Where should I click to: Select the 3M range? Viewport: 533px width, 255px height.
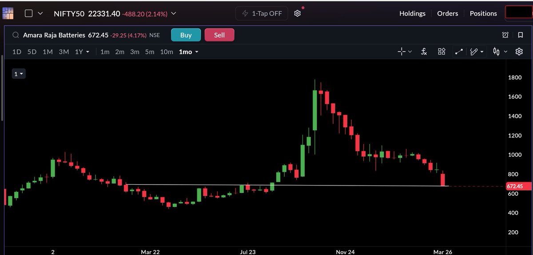pos(64,52)
